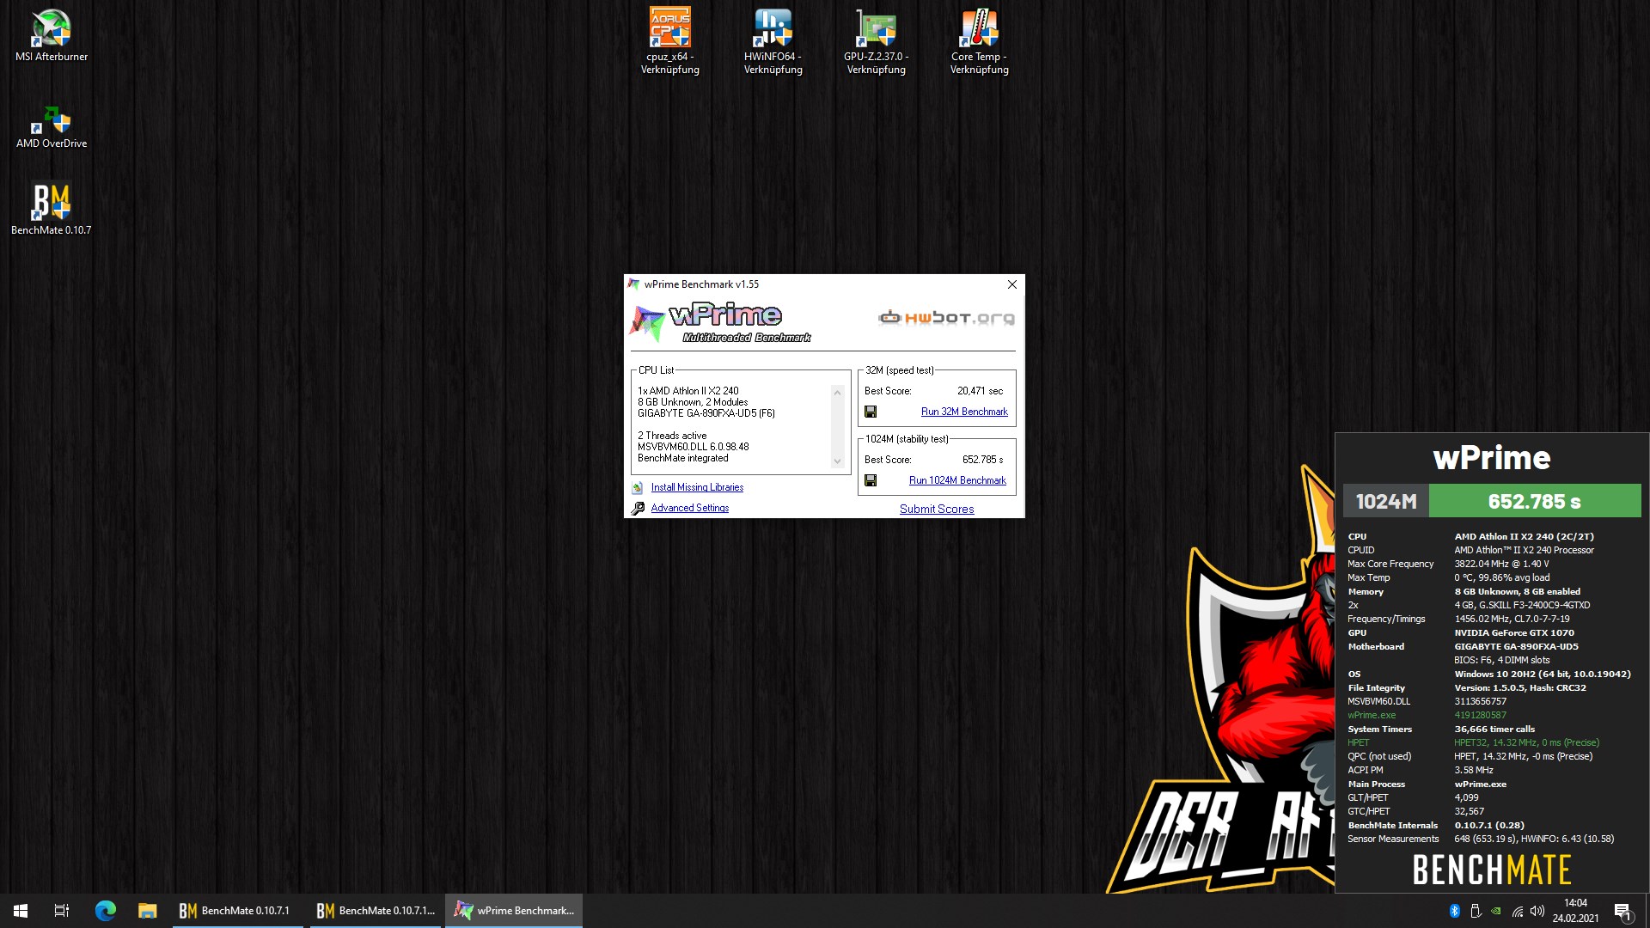Open the Install Missing Libraries link
The height and width of the screenshot is (928, 1650).
click(x=697, y=487)
